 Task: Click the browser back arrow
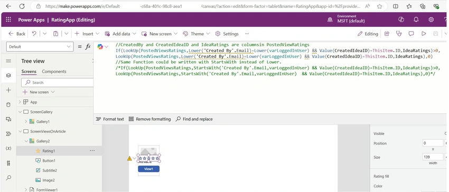tap(8, 6)
